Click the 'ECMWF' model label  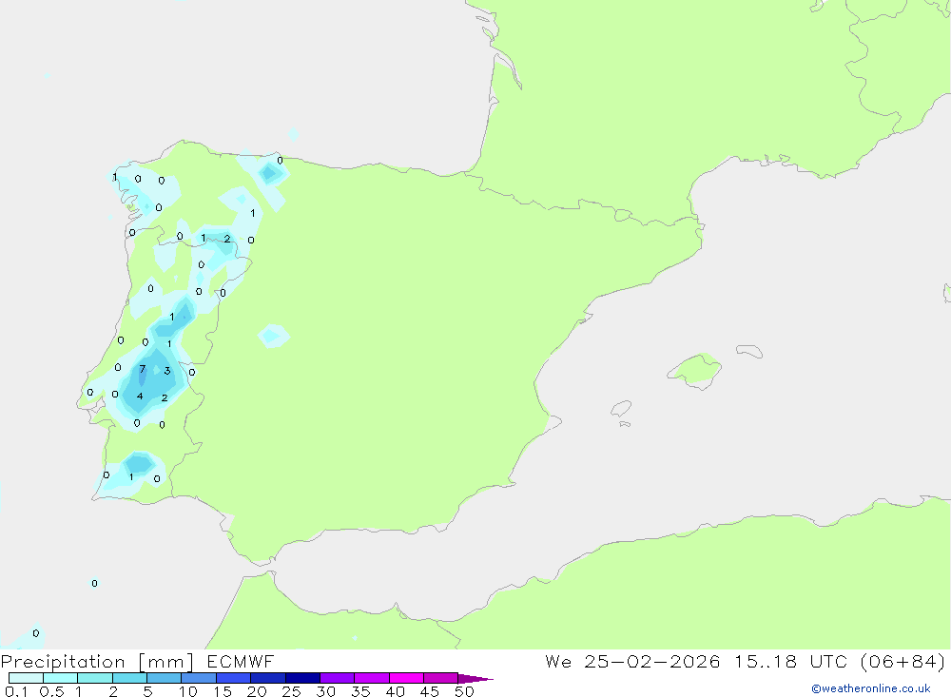[241, 662]
